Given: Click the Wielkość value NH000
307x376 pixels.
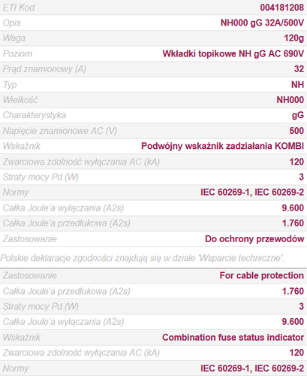Looking at the screenshot, I should click(290, 100).
